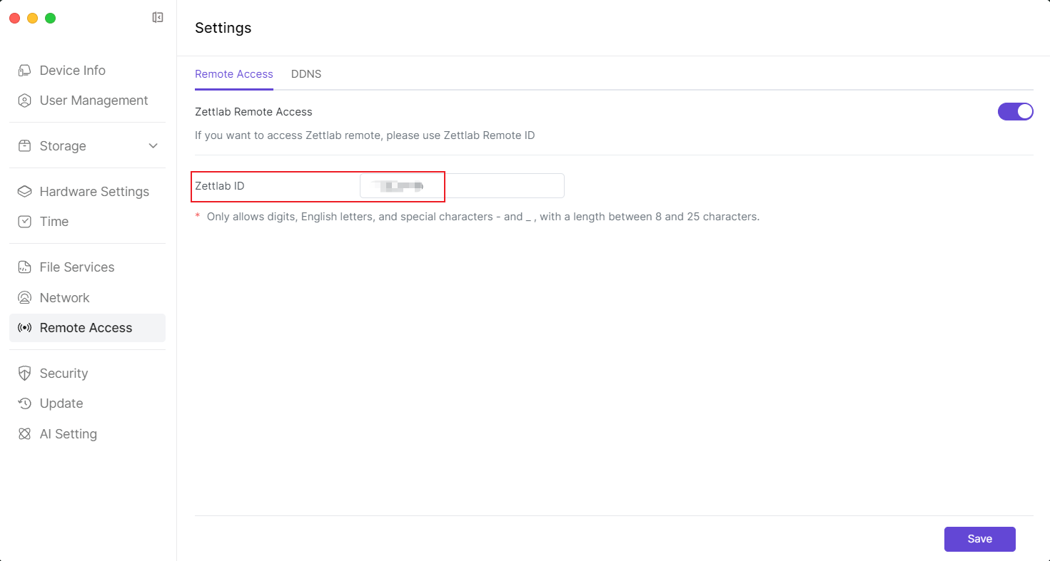Screen dimensions: 1050x561
Task: Click the Network icon in sidebar
Action: (x=25, y=298)
